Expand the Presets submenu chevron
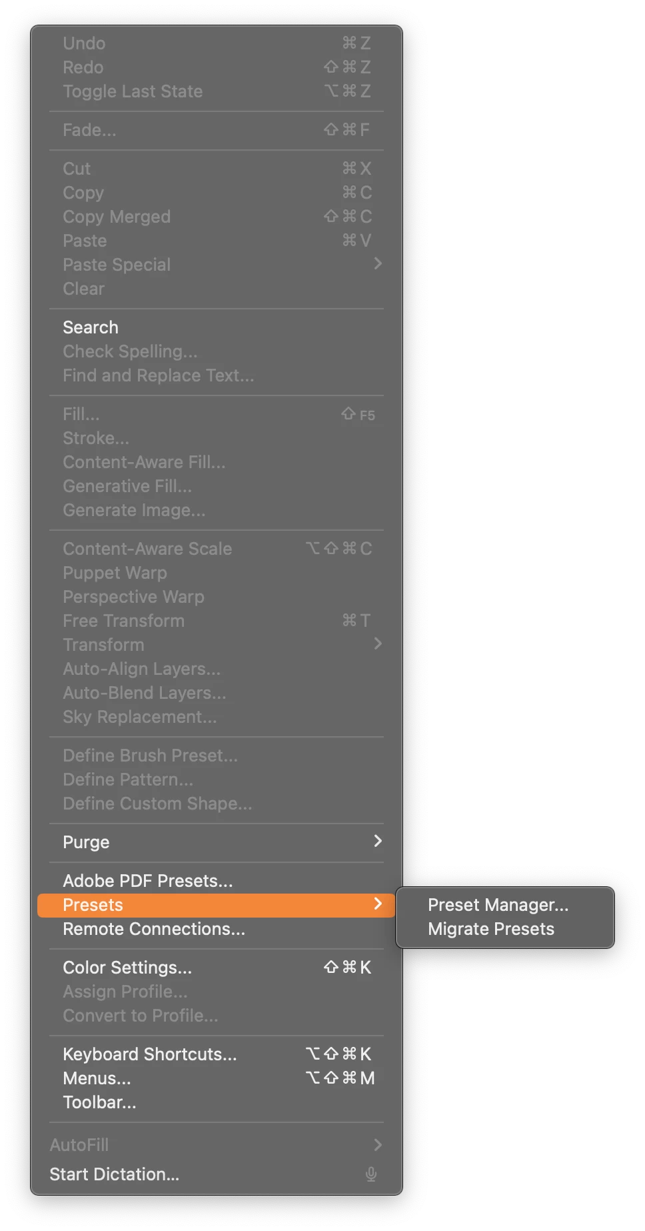The width and height of the screenshot is (645, 1231). (378, 904)
